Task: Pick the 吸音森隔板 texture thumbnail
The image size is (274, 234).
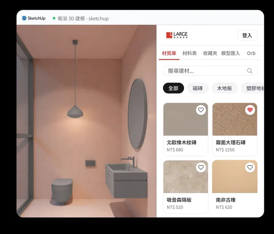Action: point(185,177)
